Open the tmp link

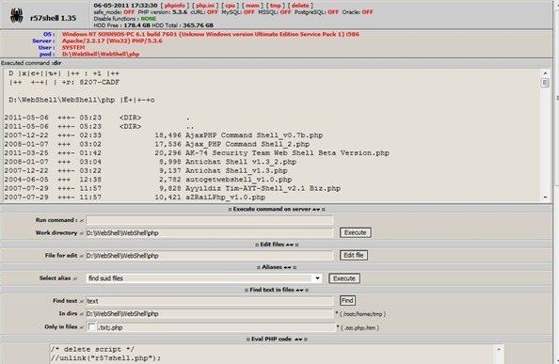coord(275,6)
